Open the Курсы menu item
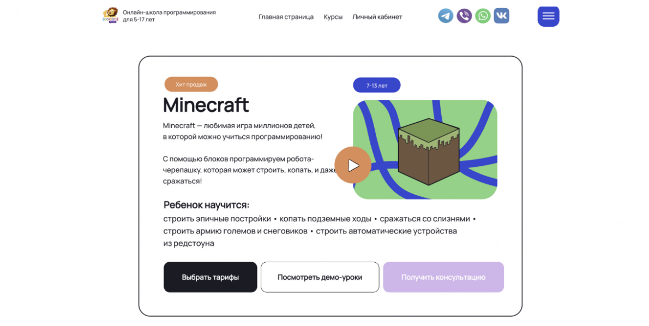Image resolution: width=649 pixels, height=326 pixels. pyautogui.click(x=333, y=17)
